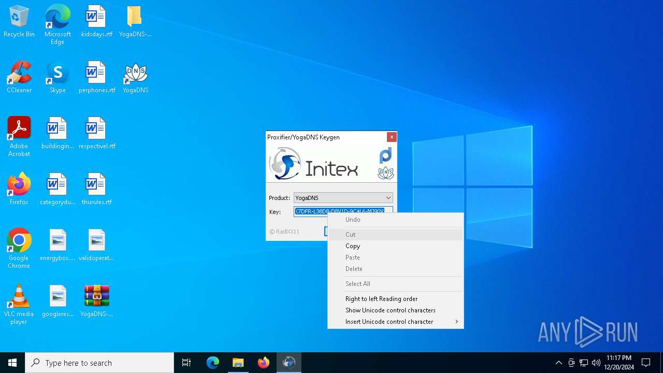
Task: Open Google Chrome desktop shortcut
Action: 19,249
